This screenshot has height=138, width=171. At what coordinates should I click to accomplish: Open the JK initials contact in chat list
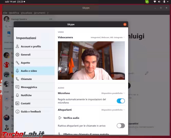pos(6,99)
